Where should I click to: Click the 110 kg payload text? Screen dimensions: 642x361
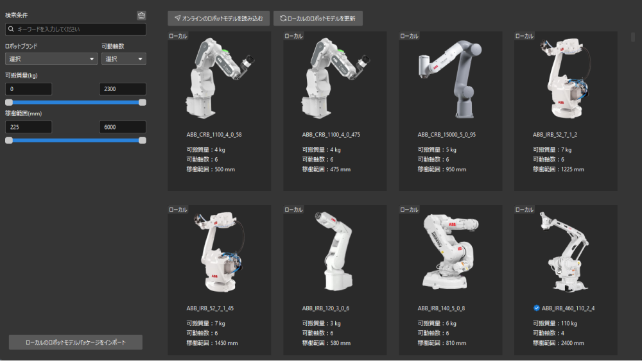tap(569, 323)
